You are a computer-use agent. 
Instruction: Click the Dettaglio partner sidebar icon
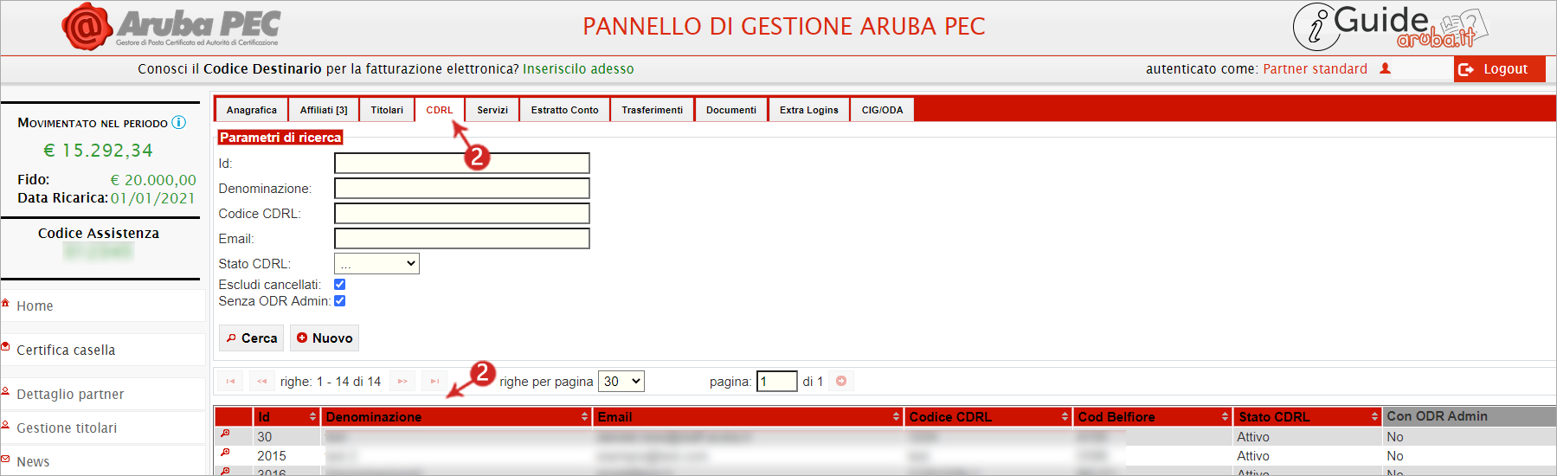click(5, 390)
